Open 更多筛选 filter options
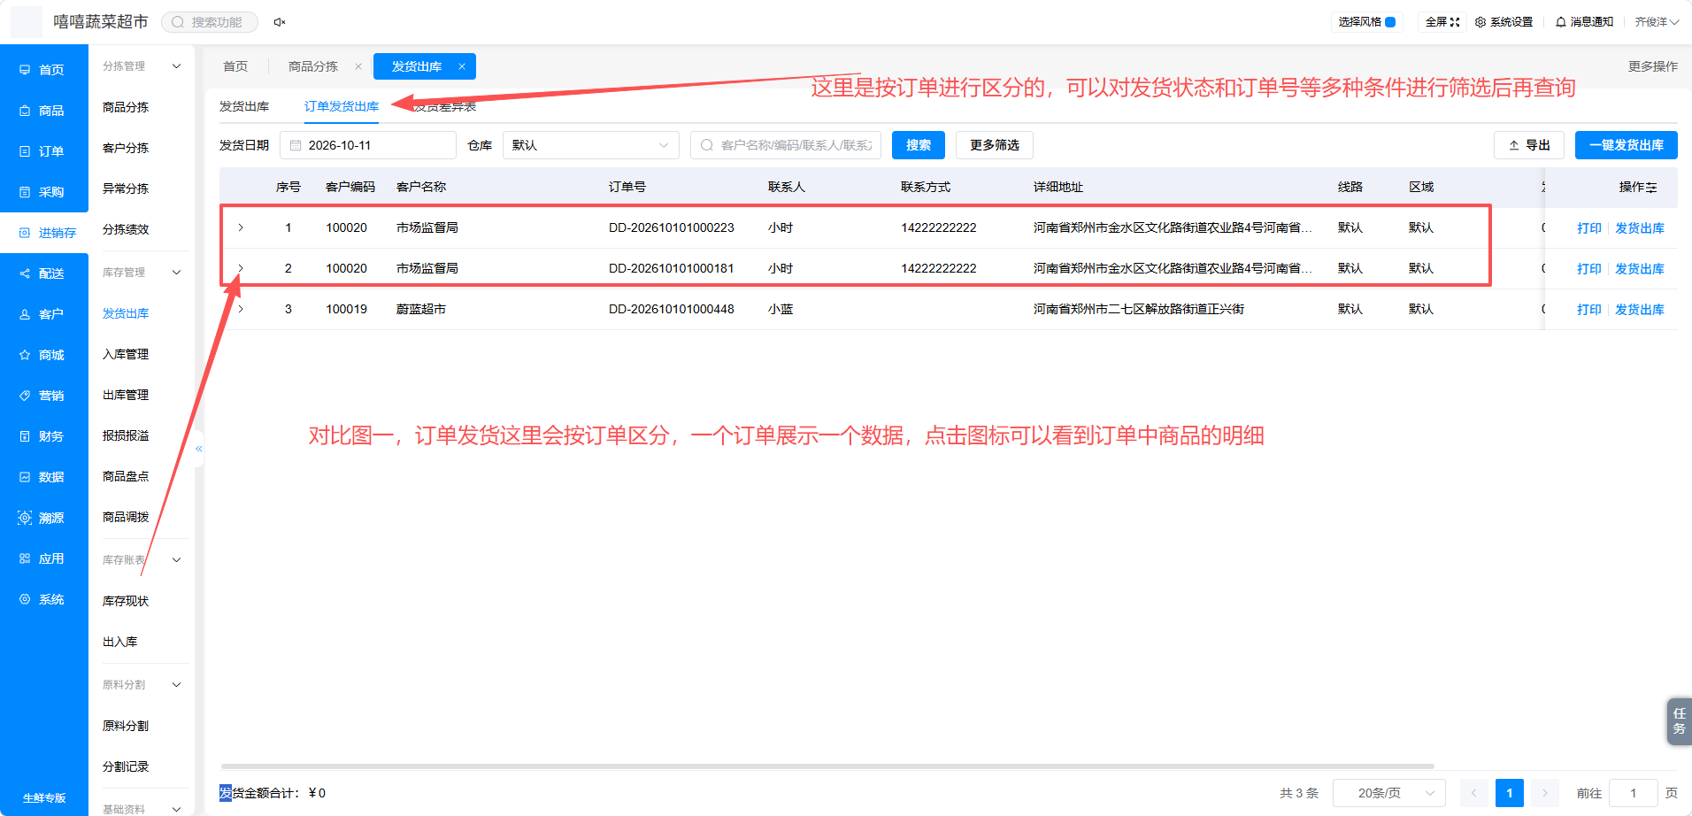 (995, 145)
